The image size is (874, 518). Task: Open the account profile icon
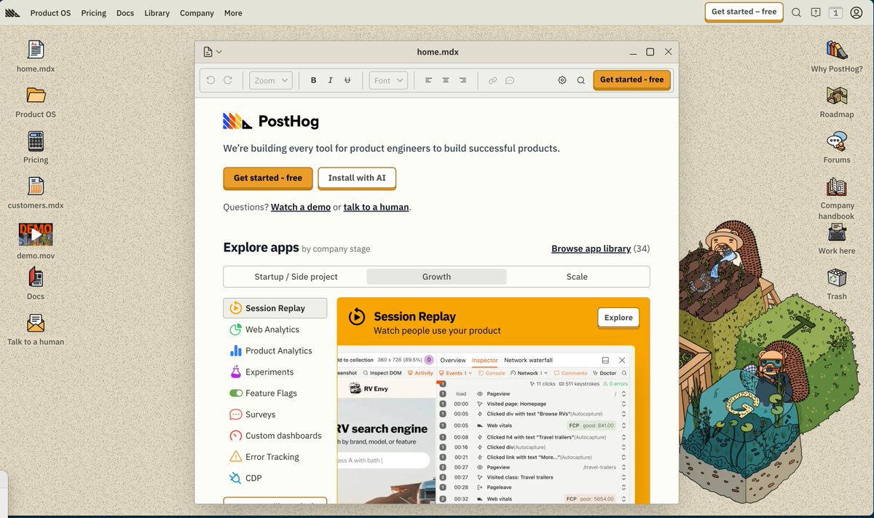[x=857, y=12]
